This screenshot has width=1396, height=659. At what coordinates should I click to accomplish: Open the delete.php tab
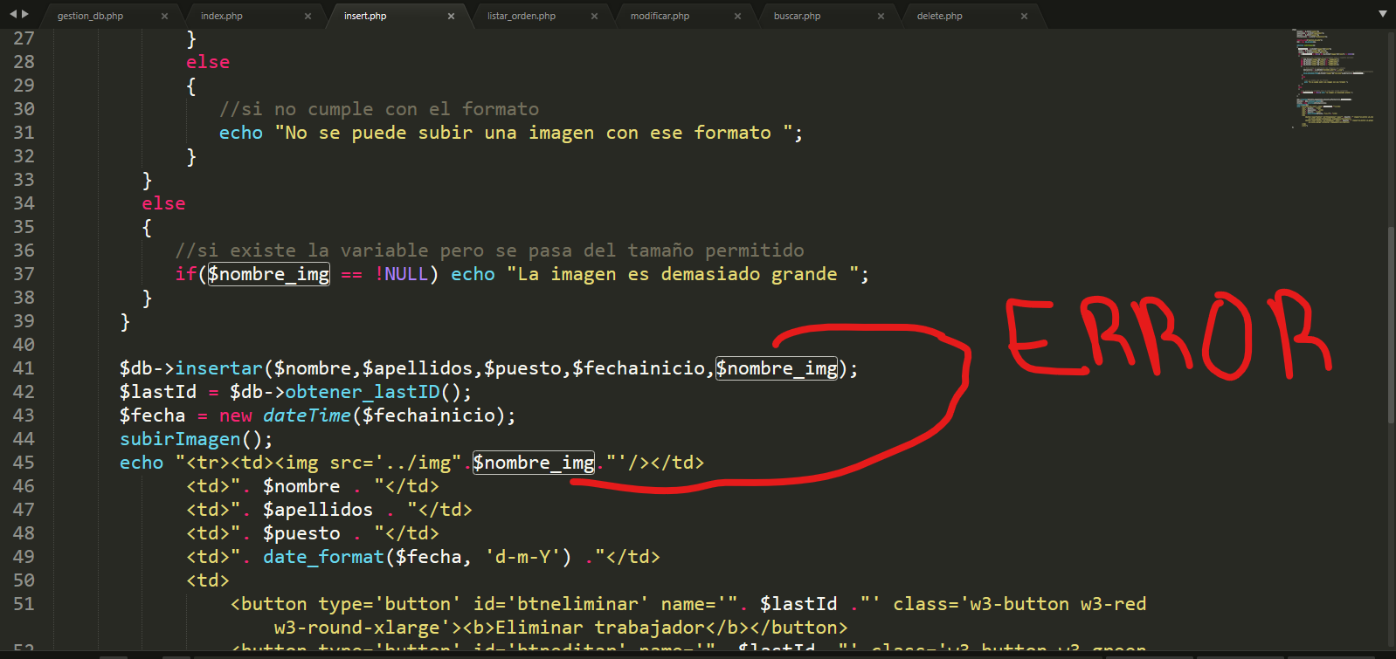(x=940, y=16)
